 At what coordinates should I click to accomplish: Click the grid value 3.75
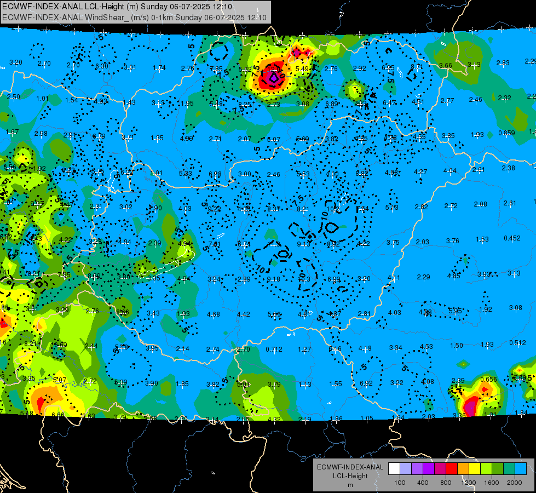point(393,242)
